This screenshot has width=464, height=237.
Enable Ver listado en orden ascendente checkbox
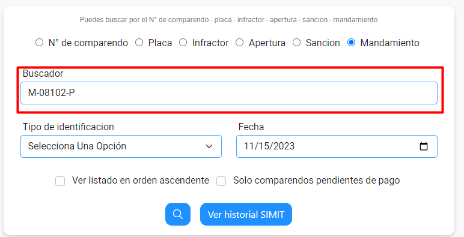pos(60,181)
